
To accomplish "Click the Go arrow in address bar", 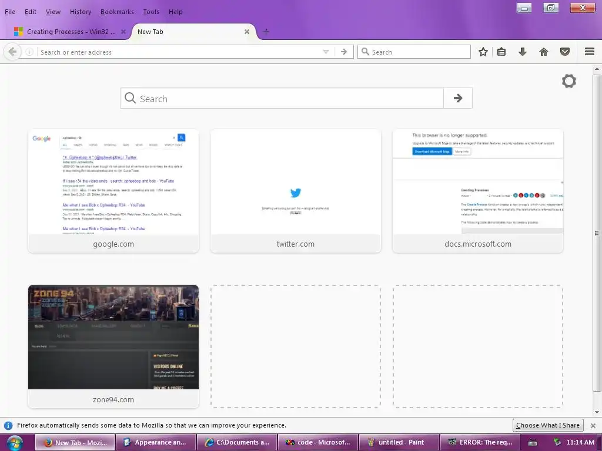I will click(x=344, y=52).
